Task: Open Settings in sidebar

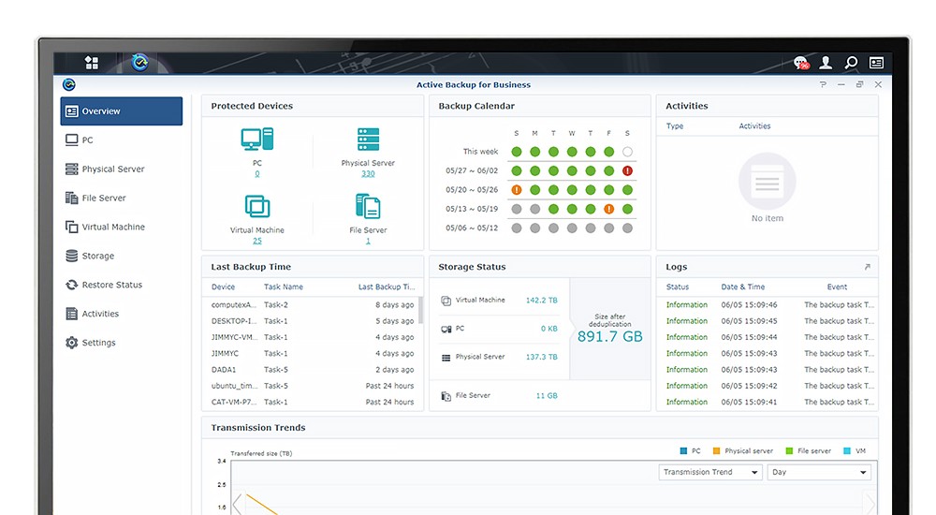Action: 121,343
